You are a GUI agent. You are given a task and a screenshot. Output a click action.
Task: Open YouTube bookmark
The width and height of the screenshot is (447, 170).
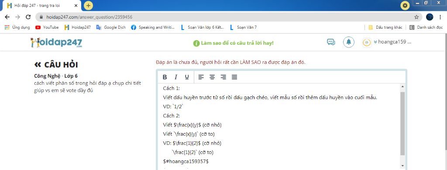coord(47,27)
